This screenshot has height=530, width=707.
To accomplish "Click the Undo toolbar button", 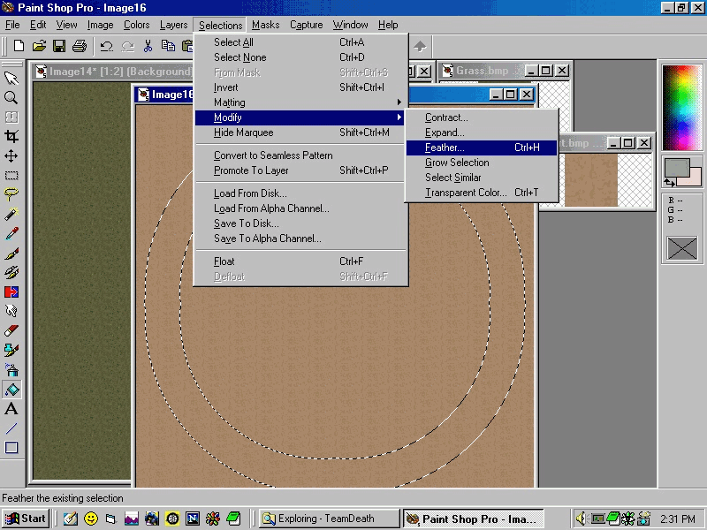I will click(x=106, y=46).
